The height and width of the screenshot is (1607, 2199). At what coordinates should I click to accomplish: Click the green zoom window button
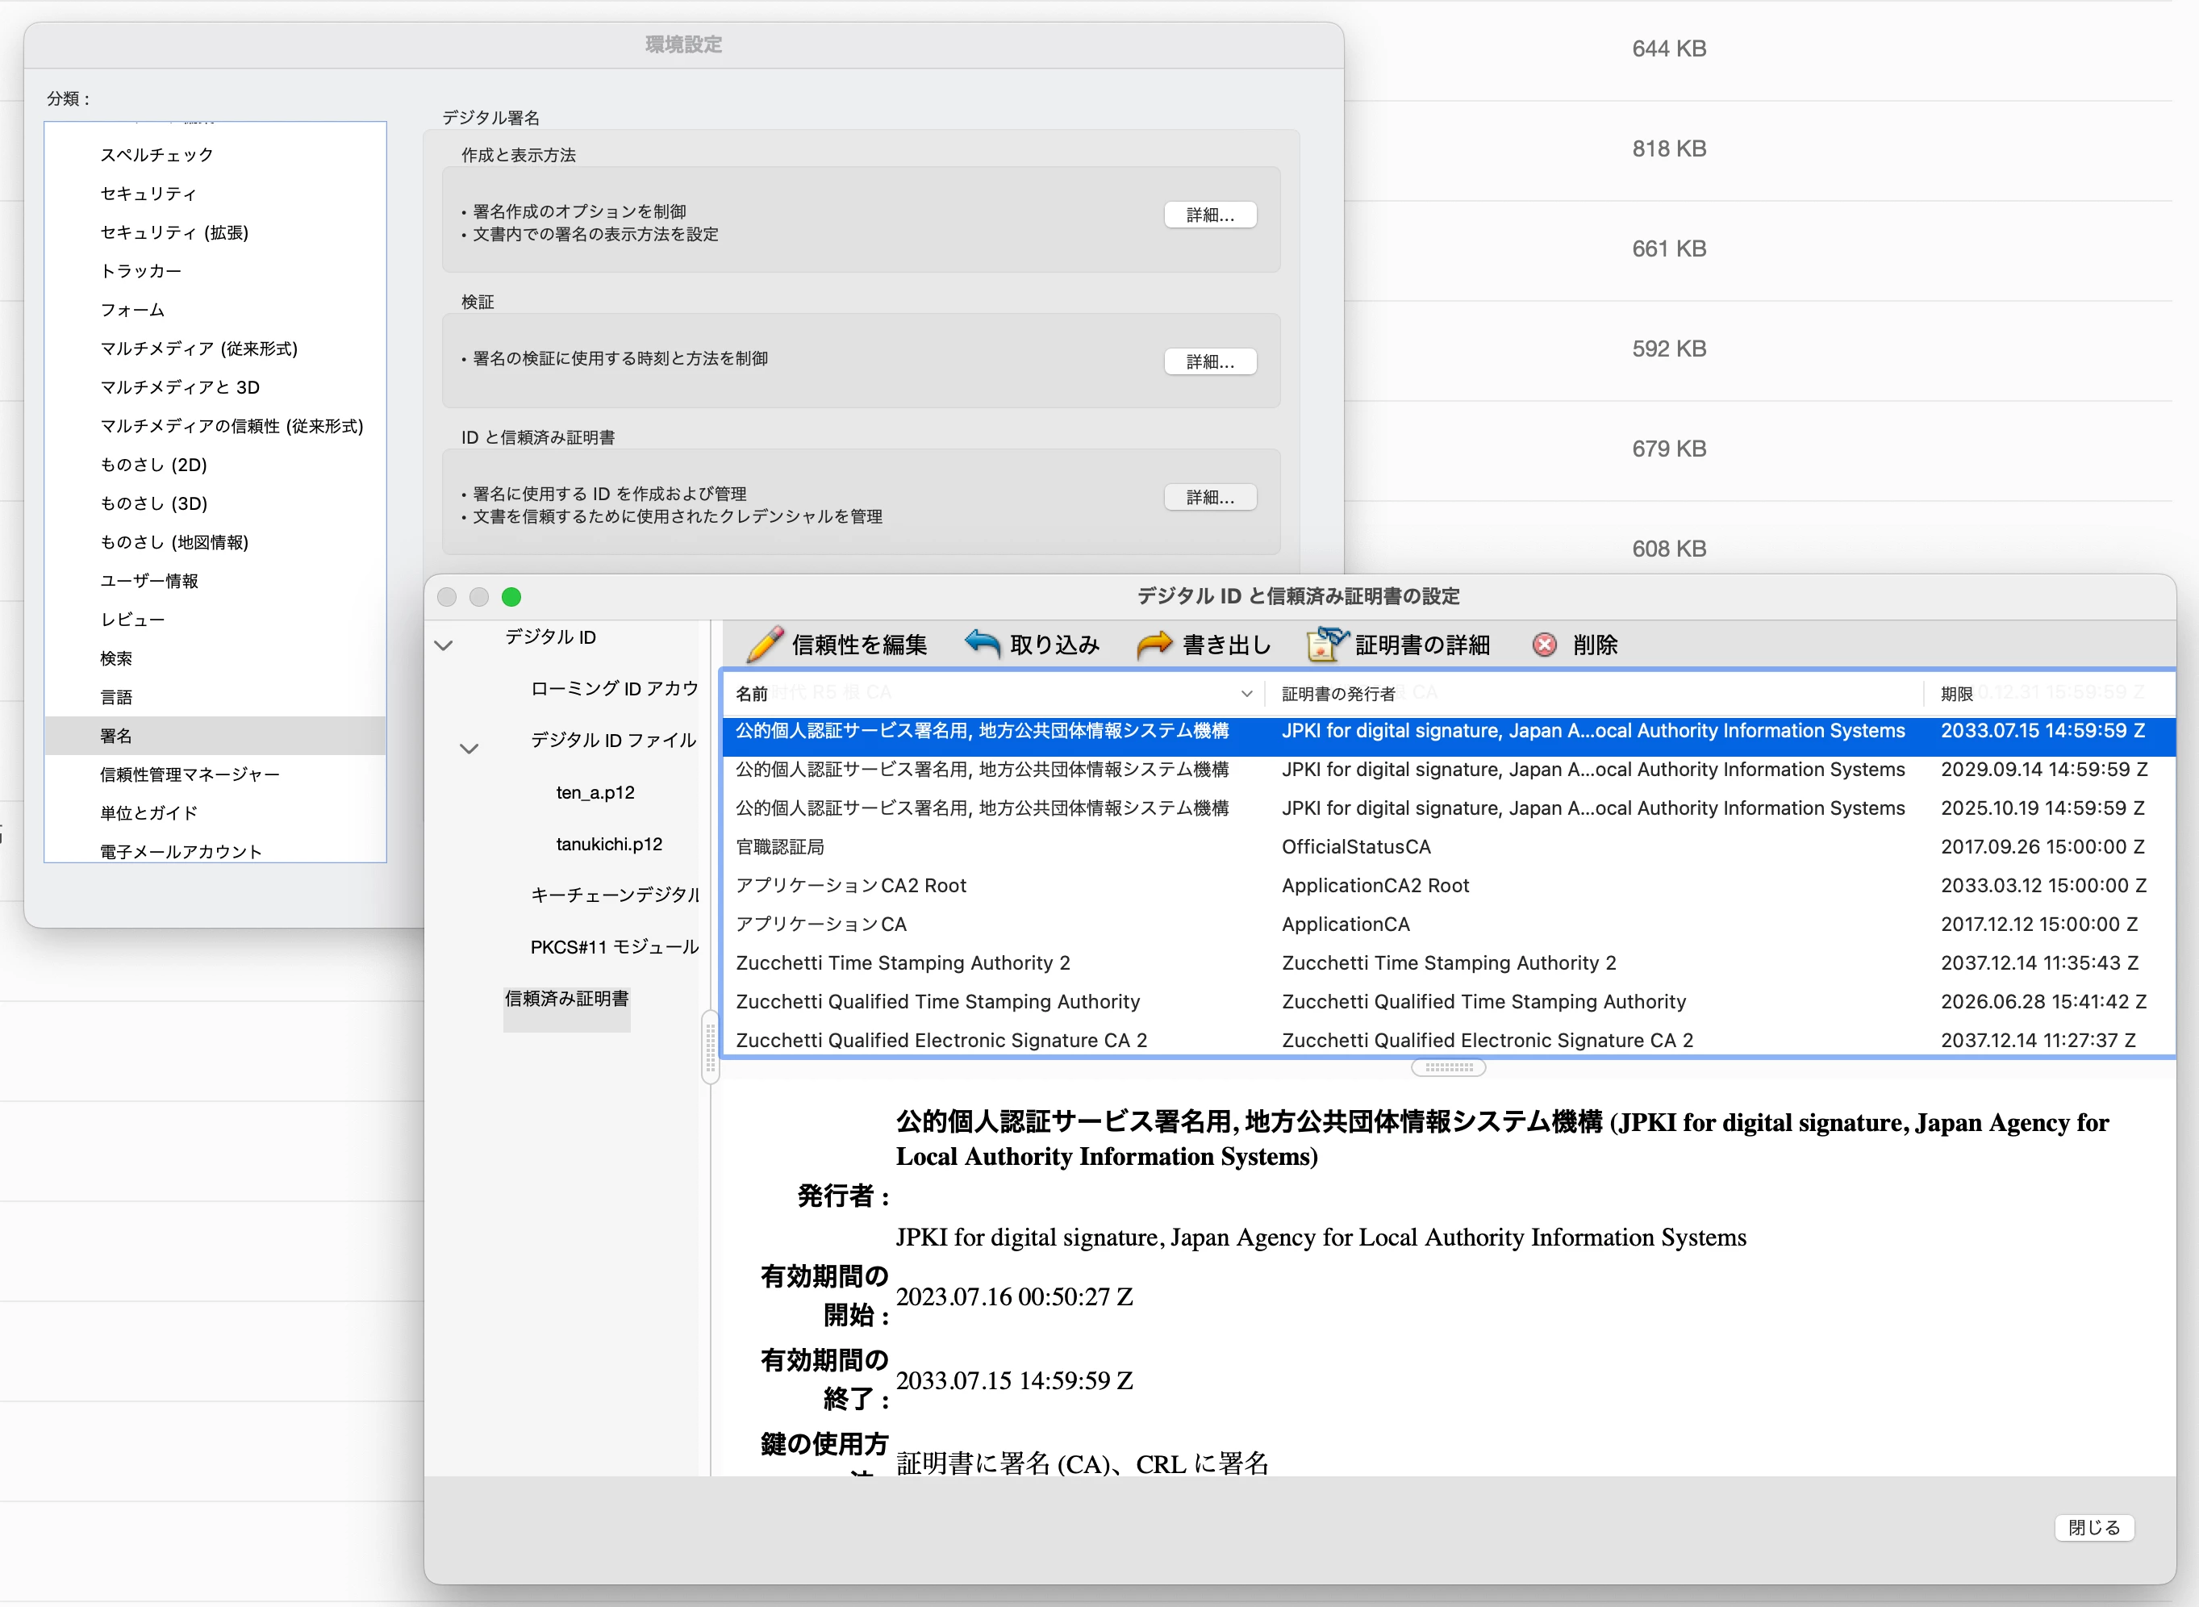point(511,596)
